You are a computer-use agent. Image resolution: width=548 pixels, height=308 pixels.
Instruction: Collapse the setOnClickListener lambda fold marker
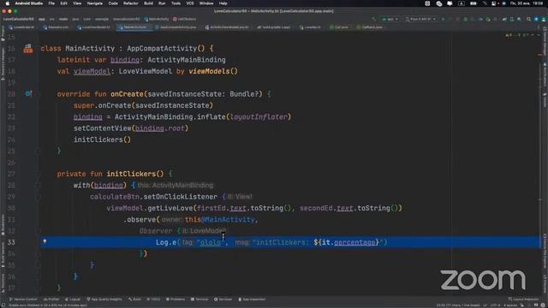38,197
